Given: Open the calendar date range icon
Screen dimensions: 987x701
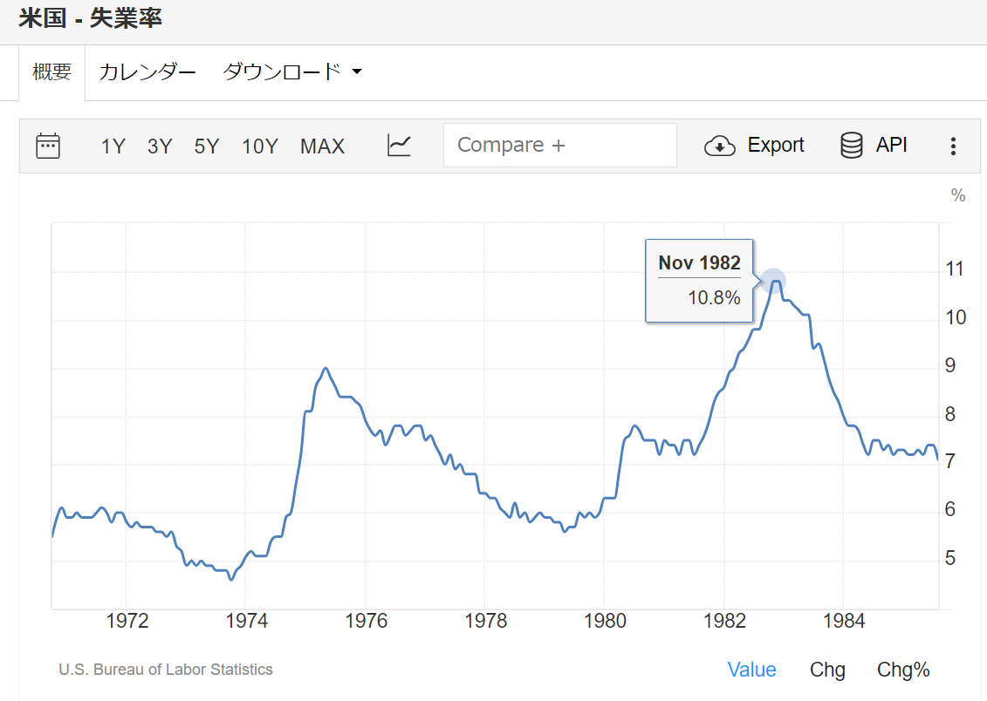Looking at the screenshot, I should [x=48, y=146].
